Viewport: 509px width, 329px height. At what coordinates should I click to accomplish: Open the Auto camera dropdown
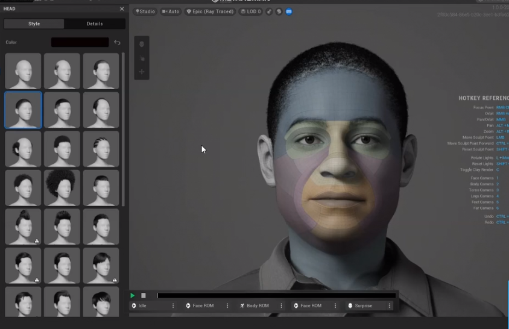click(x=171, y=11)
